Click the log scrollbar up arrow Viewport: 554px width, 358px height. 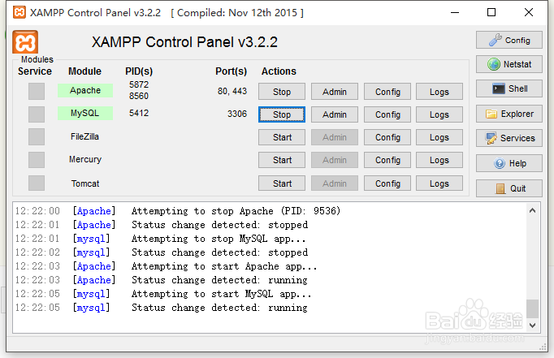[x=533, y=211]
